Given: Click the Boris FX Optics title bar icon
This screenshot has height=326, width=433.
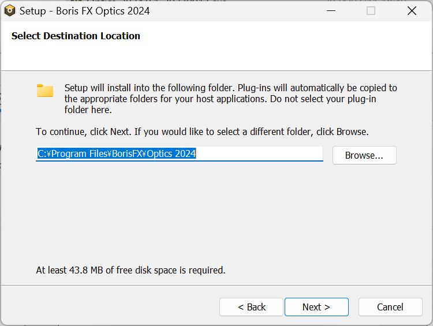Looking at the screenshot, I should (10, 11).
